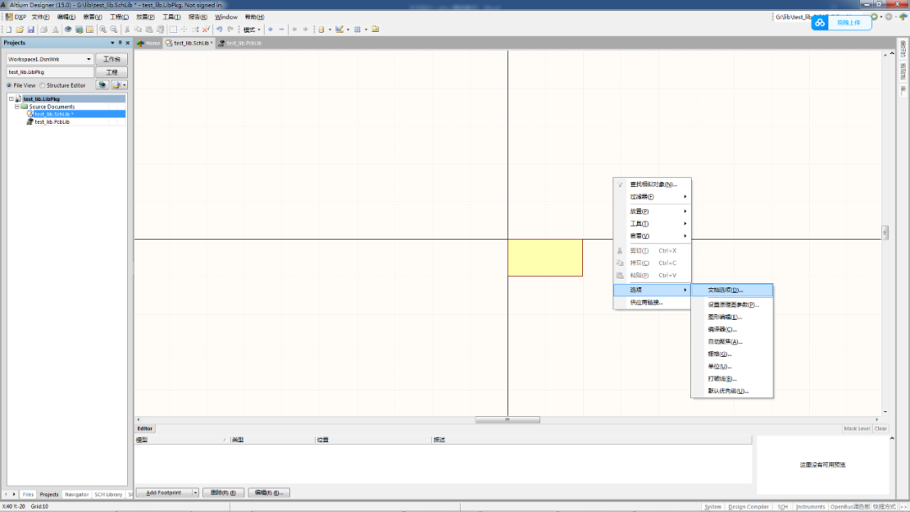Click the Add Footprint button
Image resolution: width=910 pixels, height=512 pixels.
click(163, 493)
